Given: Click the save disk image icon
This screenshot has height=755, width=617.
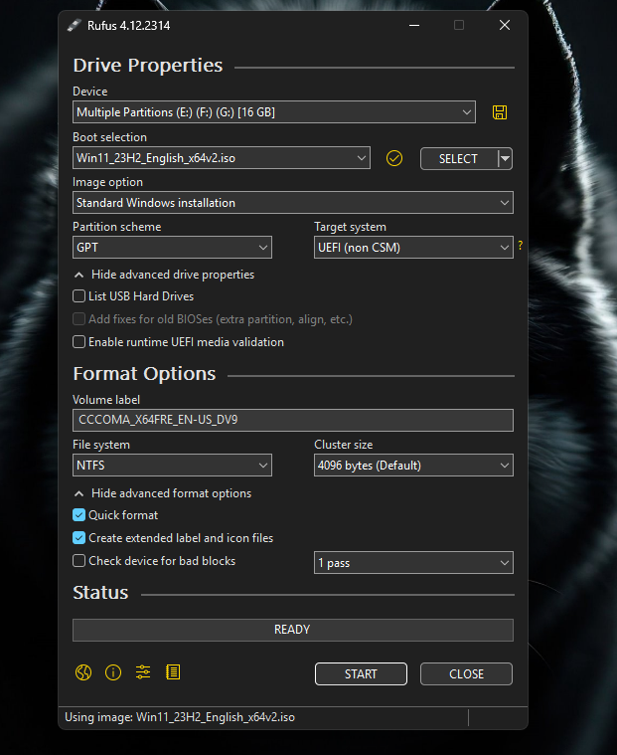Looking at the screenshot, I should pos(500,112).
